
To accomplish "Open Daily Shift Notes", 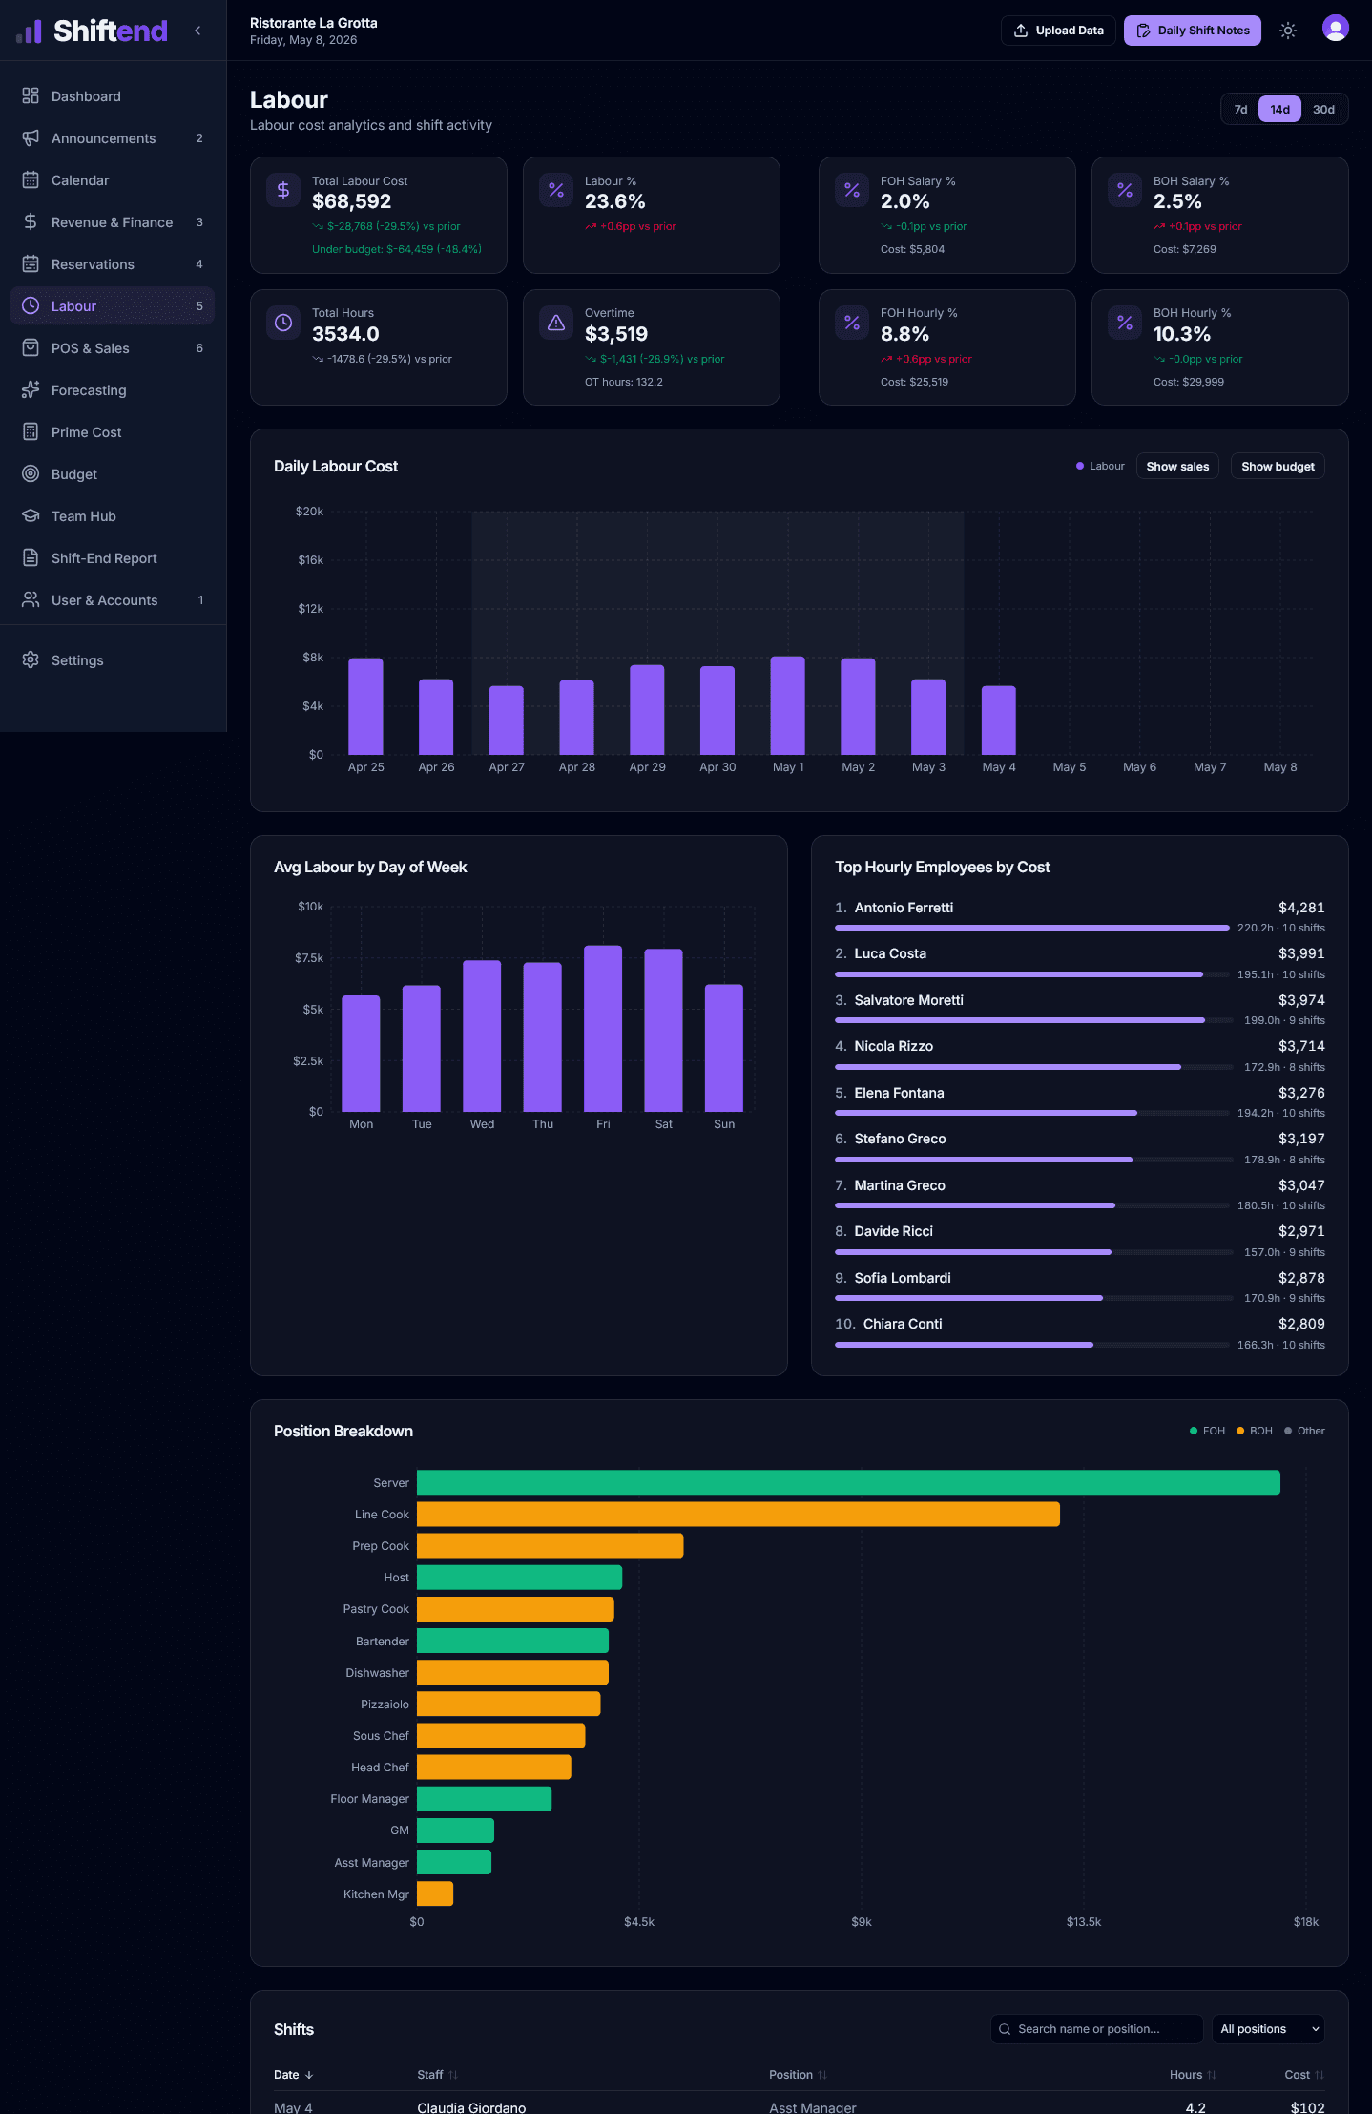I will coord(1193,31).
